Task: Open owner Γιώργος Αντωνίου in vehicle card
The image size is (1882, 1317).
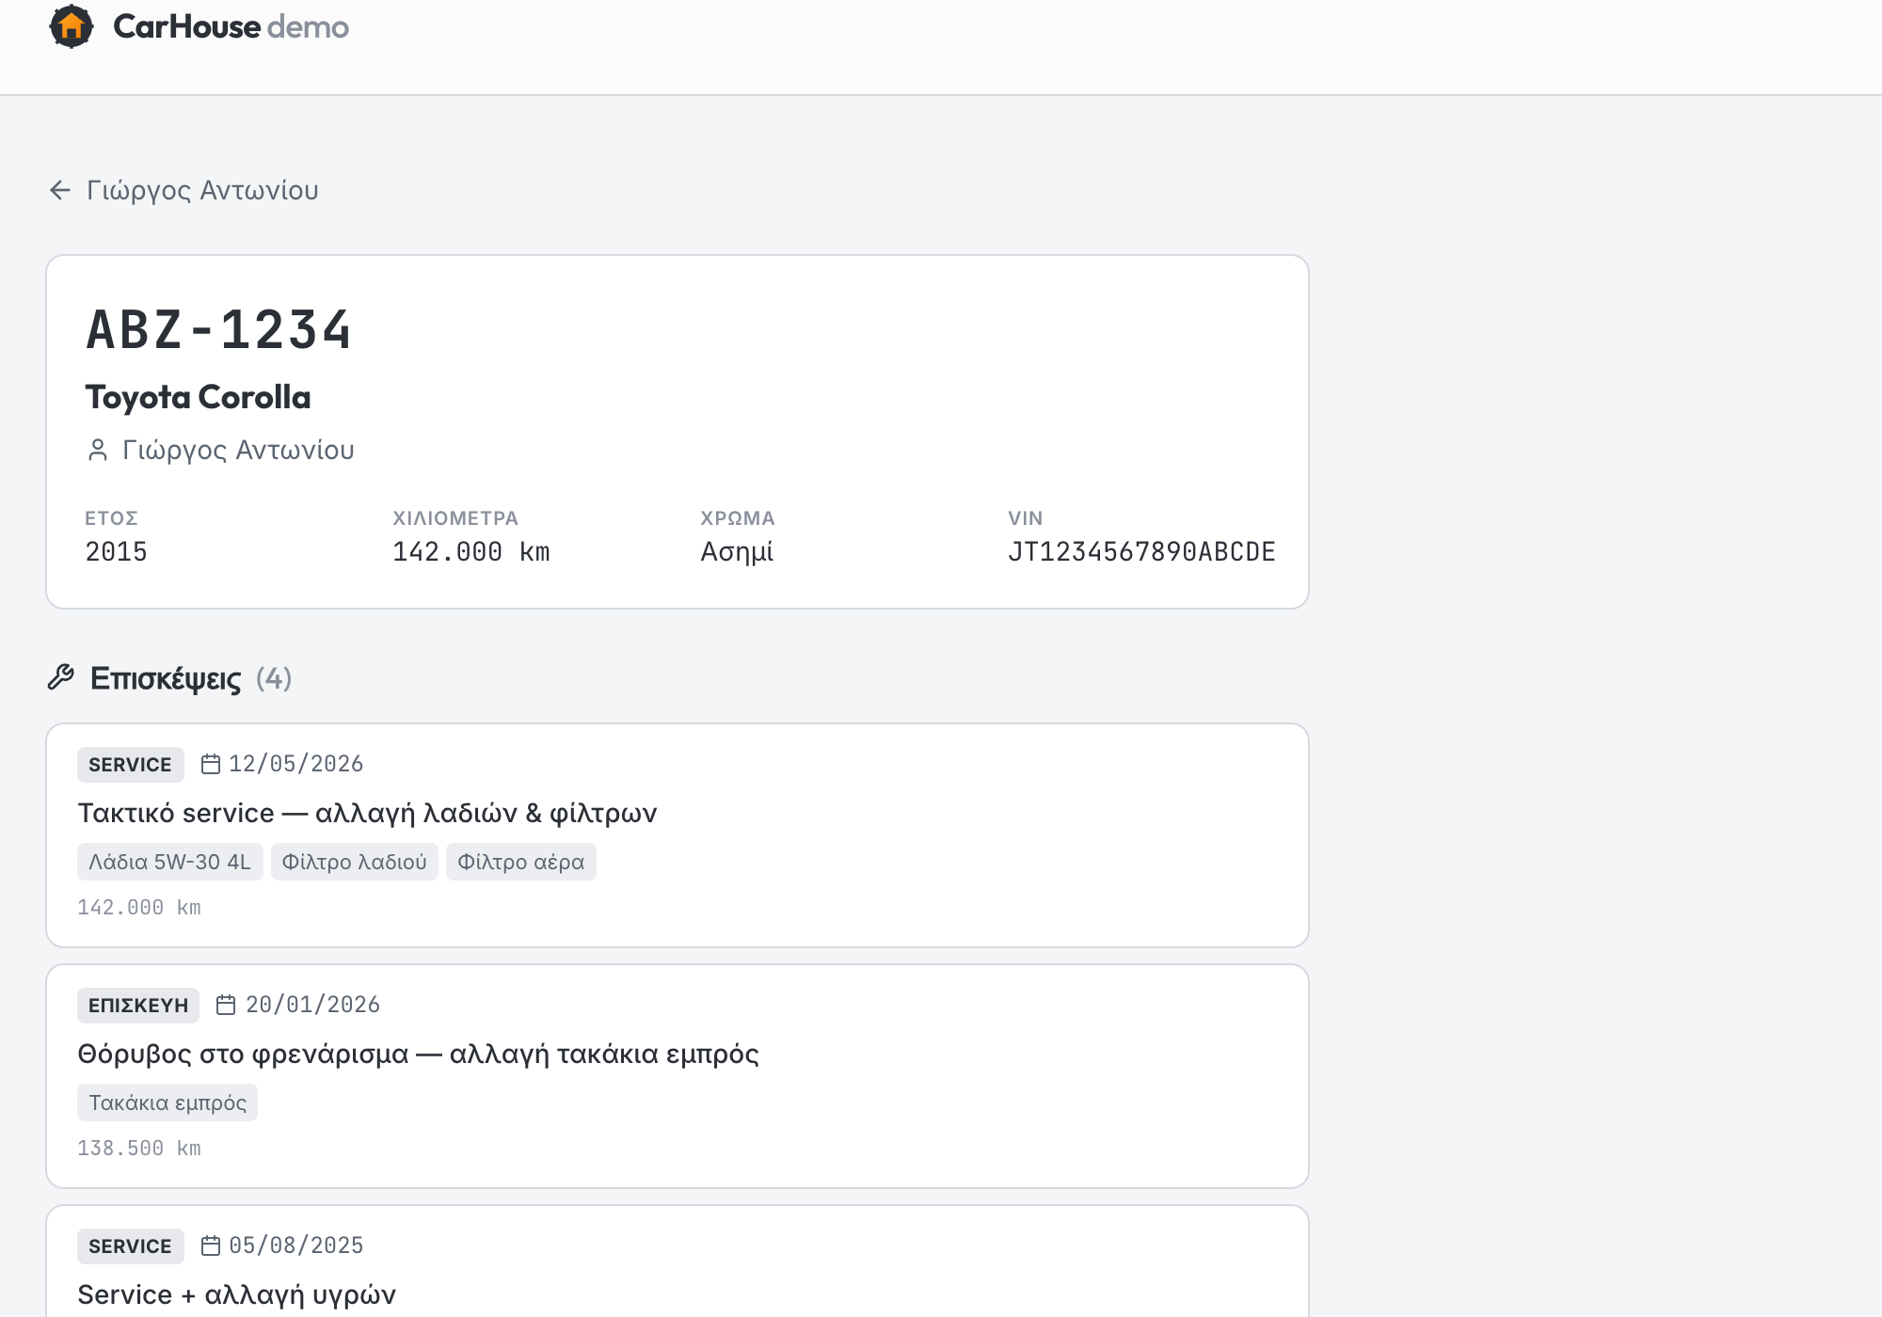Action: click(238, 451)
